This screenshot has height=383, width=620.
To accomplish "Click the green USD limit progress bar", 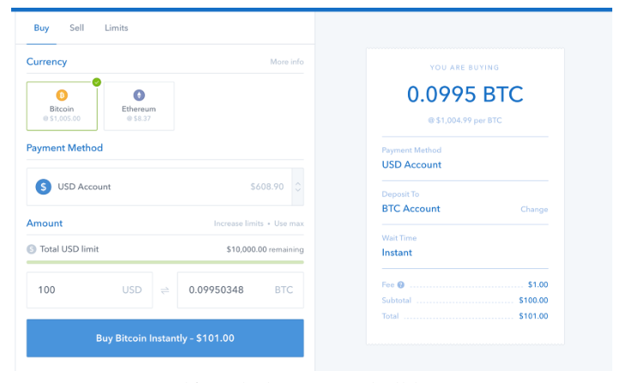I will tap(165, 262).
